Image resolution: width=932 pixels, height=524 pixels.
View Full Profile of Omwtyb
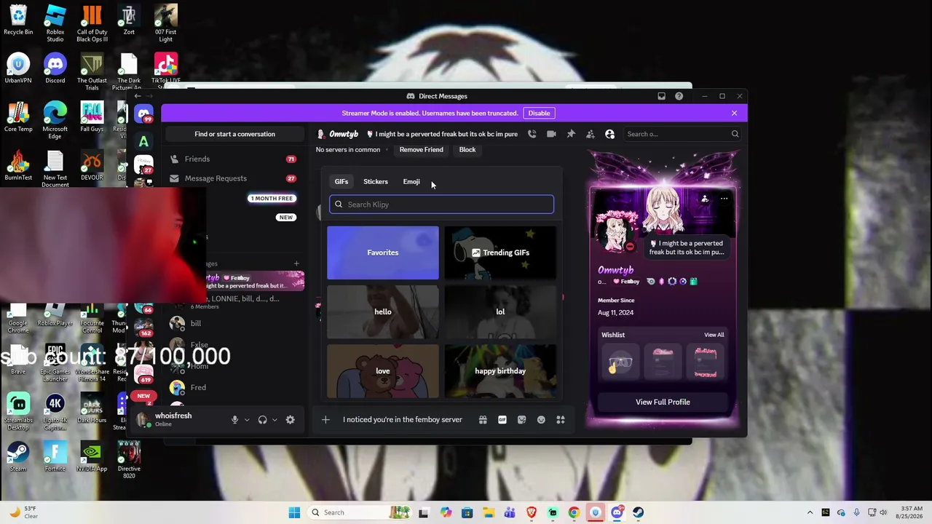(x=663, y=402)
